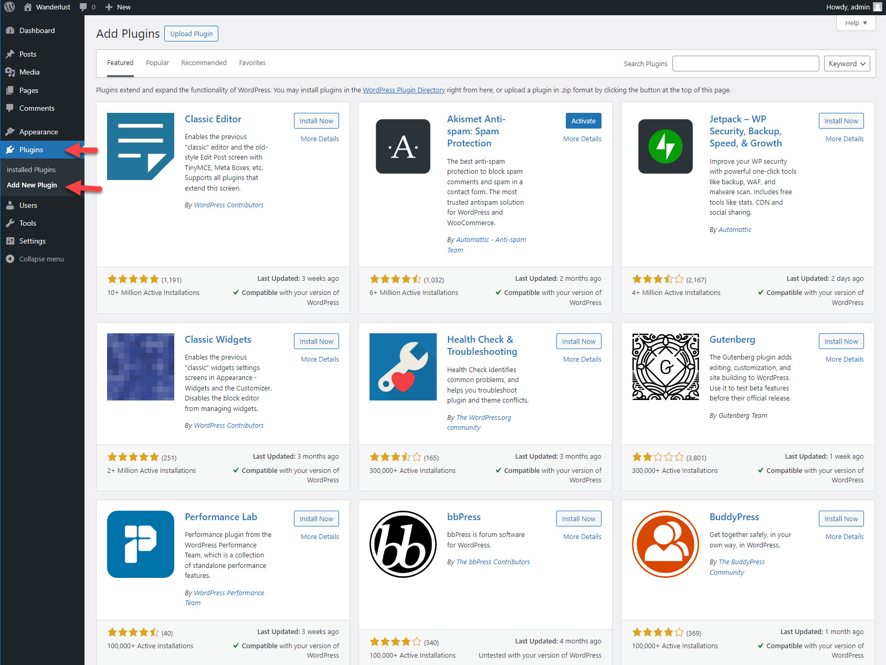The image size is (886, 665).
Task: Open the New content menu in admin bar
Action: (118, 7)
